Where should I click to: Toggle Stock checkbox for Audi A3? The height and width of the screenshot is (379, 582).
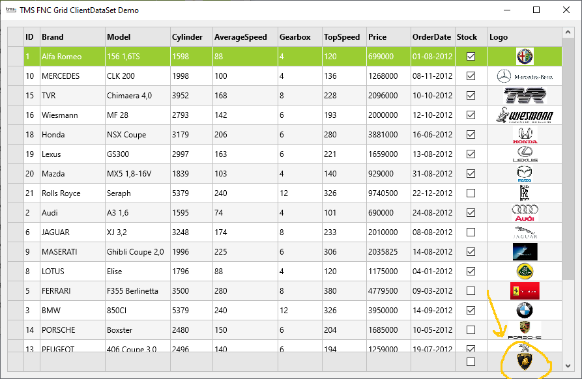[471, 213]
